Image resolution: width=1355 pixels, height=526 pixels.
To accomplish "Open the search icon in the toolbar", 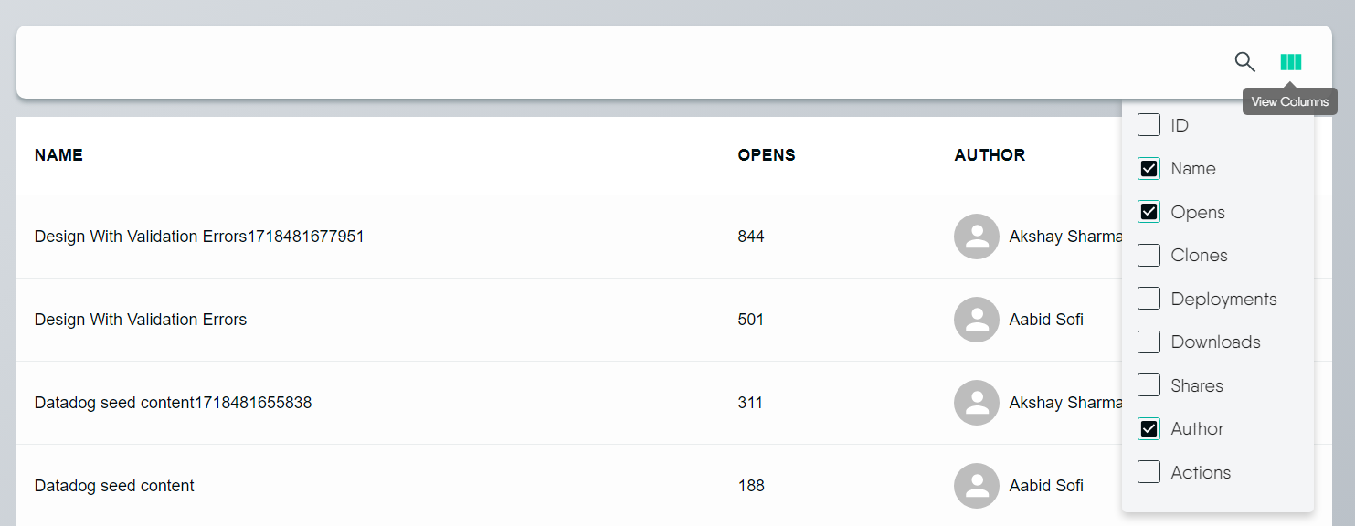I will coord(1244,61).
